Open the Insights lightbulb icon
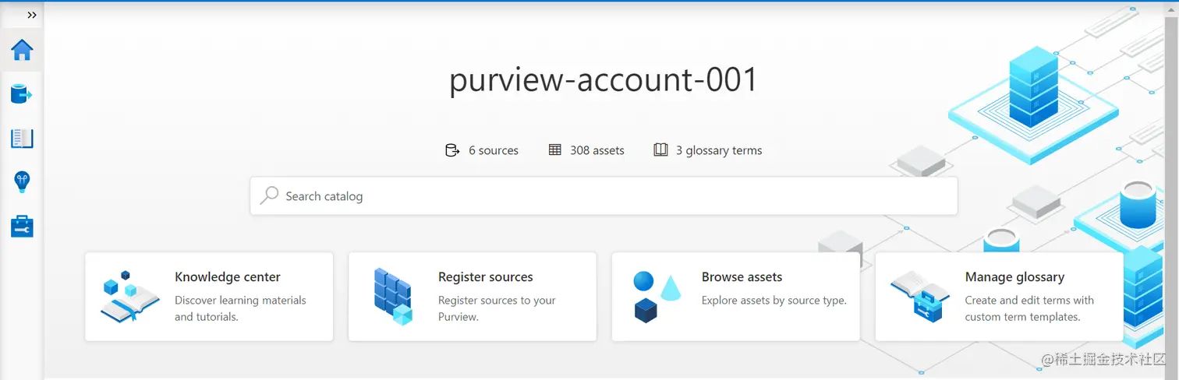 point(22,182)
